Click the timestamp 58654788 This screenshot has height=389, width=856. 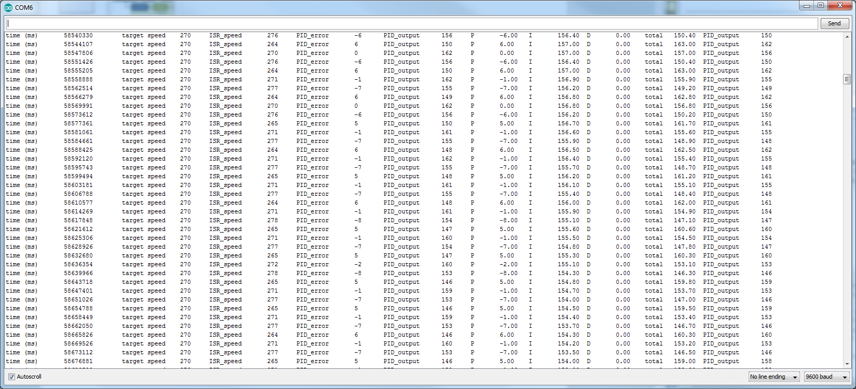tap(78, 308)
